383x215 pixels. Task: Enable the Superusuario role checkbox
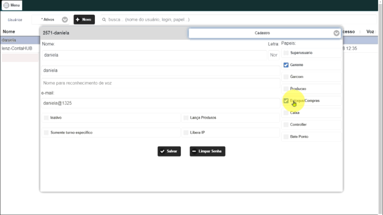click(x=286, y=53)
